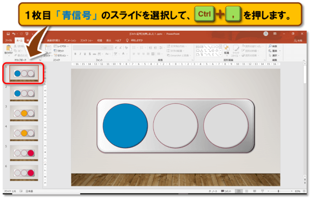This screenshot has height=200, width=312.
Task: Open the Font Color dropdown
Action: tap(124, 54)
